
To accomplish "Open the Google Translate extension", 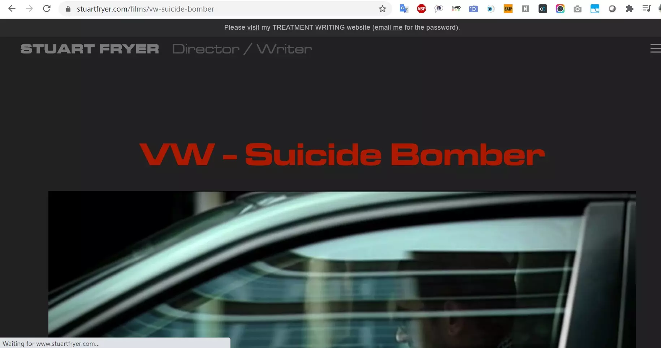I will 404,9.
